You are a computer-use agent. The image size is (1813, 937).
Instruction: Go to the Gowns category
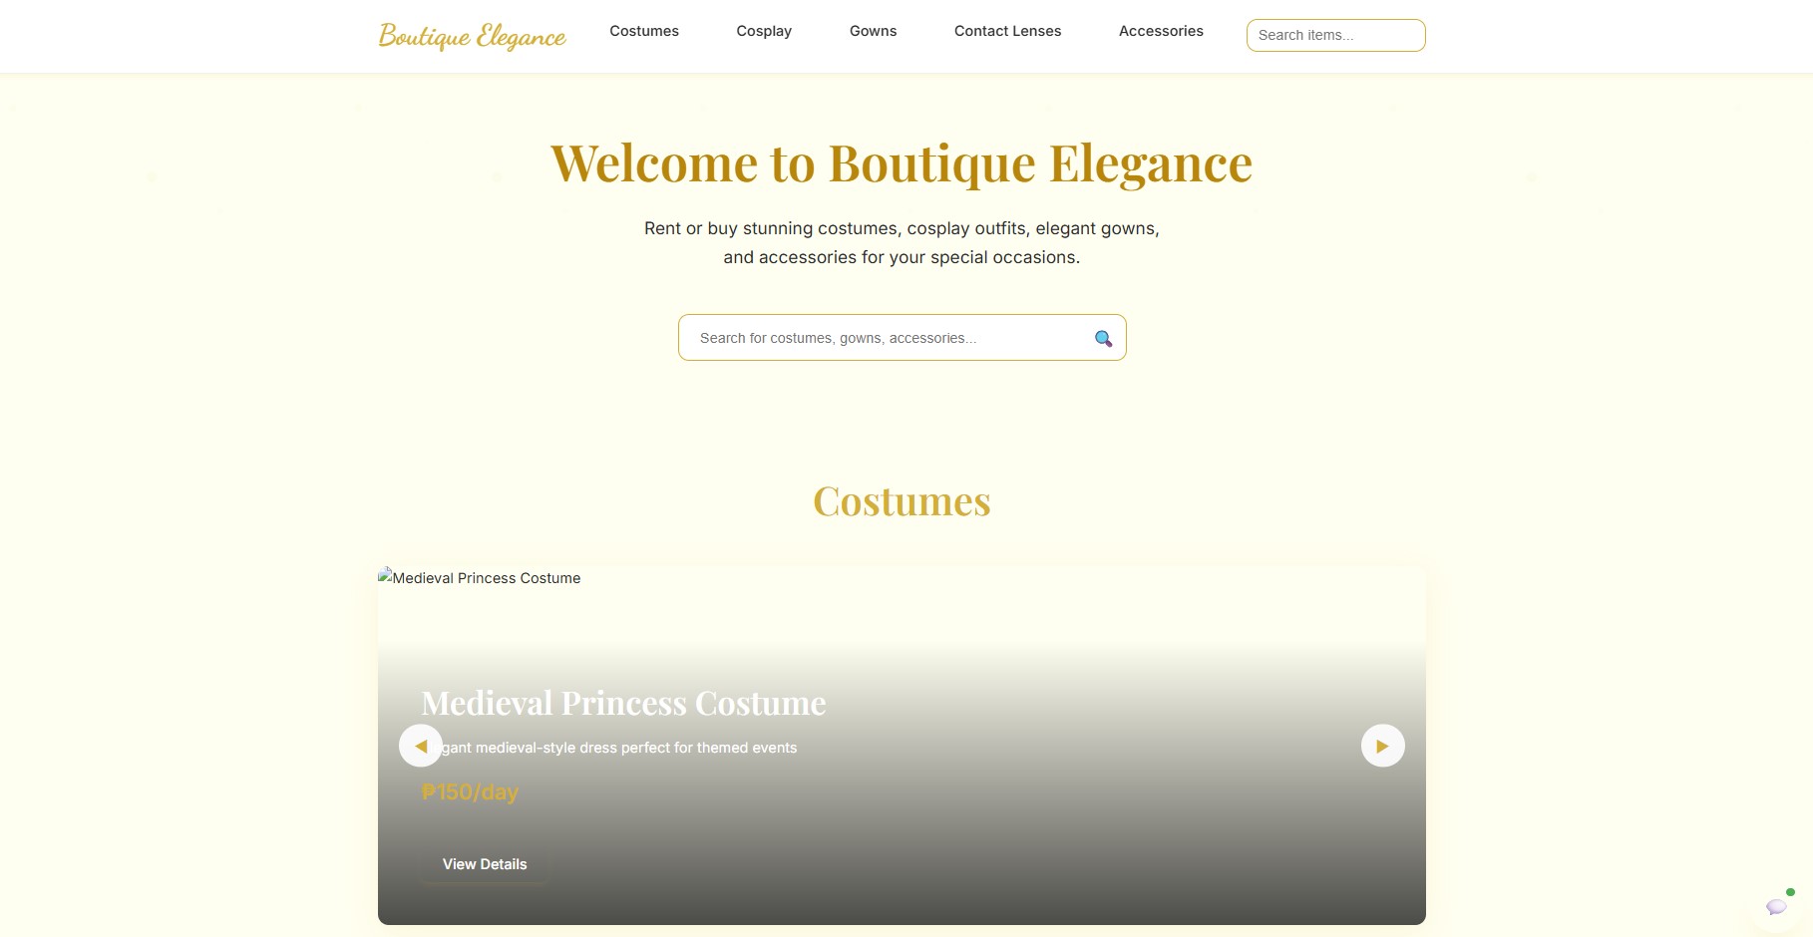[x=873, y=31]
